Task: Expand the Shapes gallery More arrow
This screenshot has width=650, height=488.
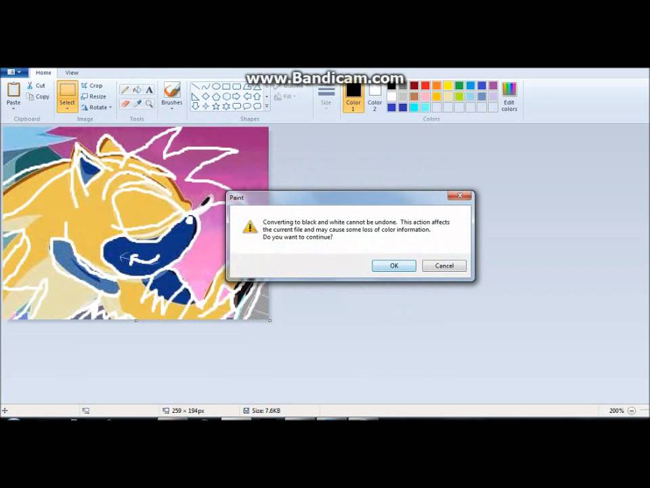Action: tap(267, 106)
